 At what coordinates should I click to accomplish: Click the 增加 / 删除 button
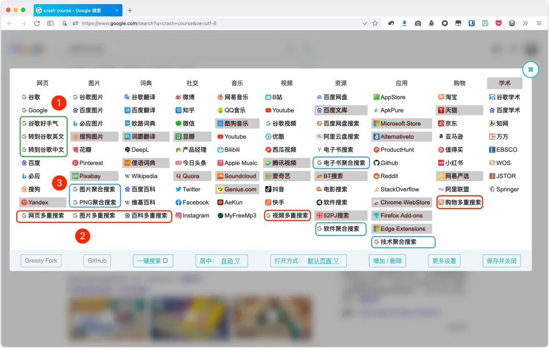pos(387,260)
